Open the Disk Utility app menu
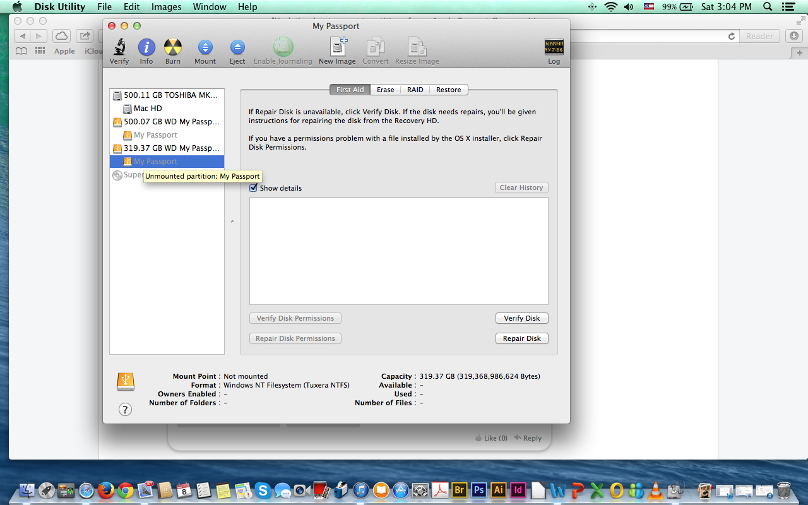Image resolution: width=808 pixels, height=505 pixels. 60,7
